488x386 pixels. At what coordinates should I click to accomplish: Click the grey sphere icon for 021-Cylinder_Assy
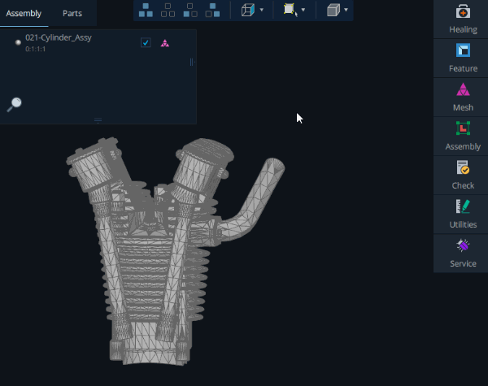tap(18, 42)
